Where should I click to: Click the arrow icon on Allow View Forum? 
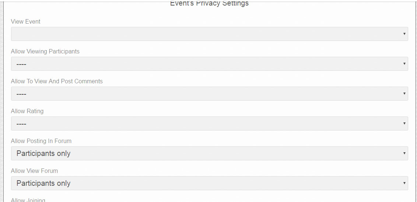click(404, 183)
